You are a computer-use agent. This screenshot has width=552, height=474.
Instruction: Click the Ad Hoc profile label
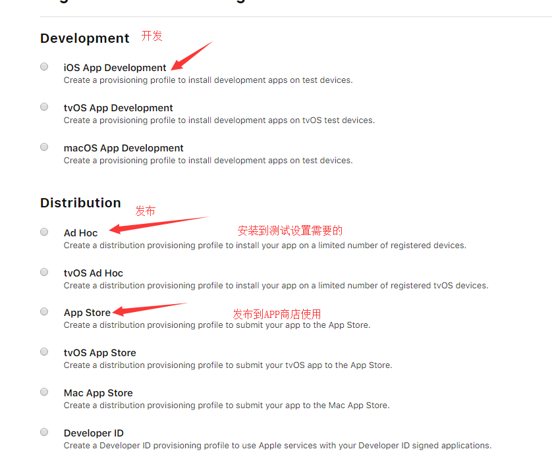tap(80, 232)
